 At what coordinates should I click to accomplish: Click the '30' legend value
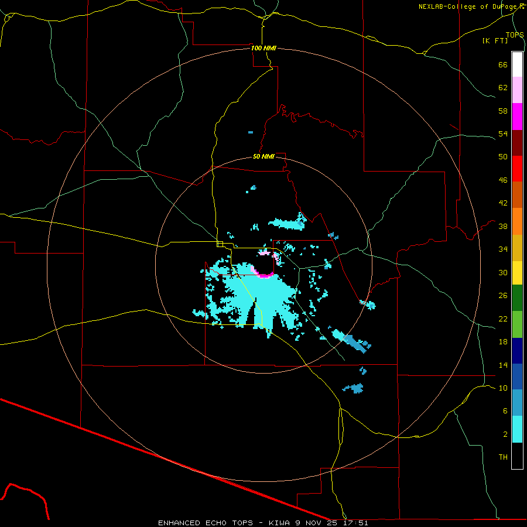click(503, 272)
